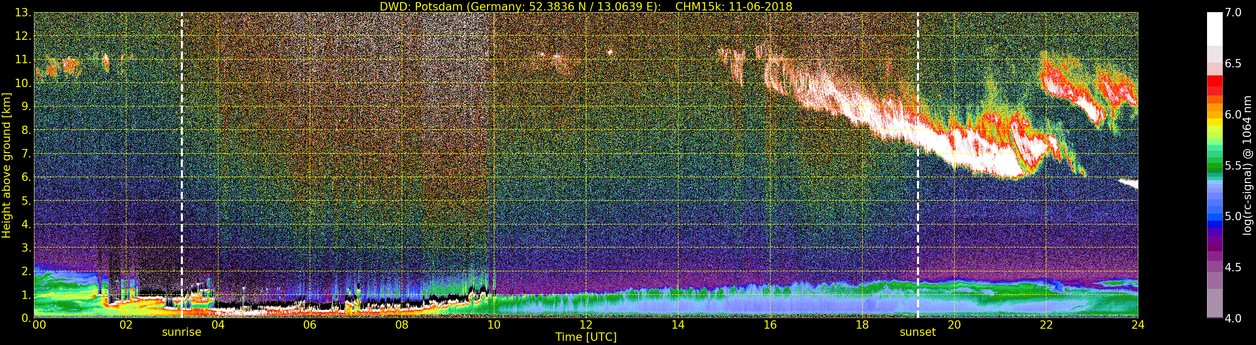Click the white dashed sunrise marker line
Image resolution: width=1256 pixels, height=345 pixels.
click(182, 165)
